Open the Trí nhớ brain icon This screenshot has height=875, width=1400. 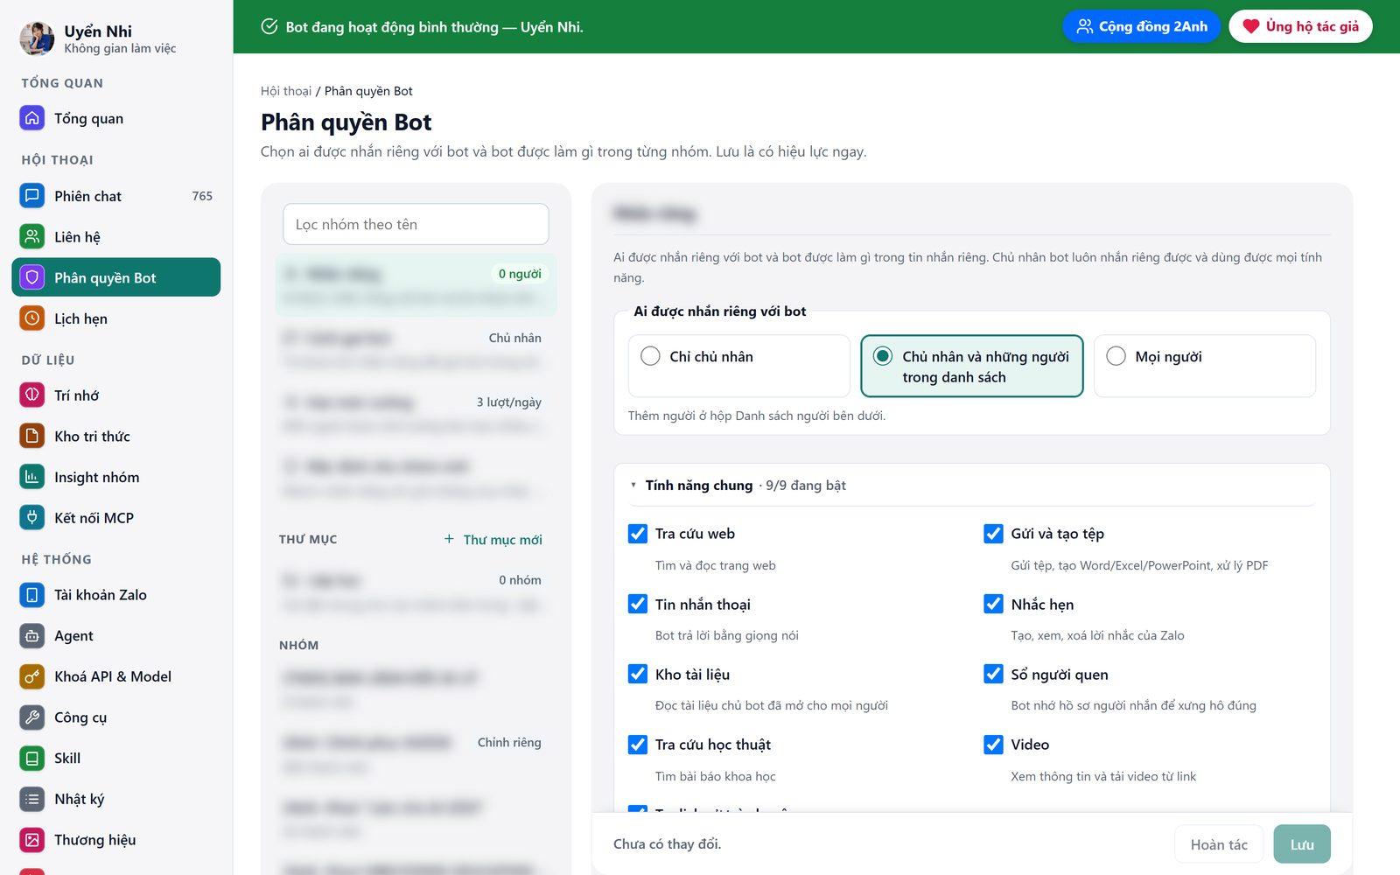tap(32, 395)
